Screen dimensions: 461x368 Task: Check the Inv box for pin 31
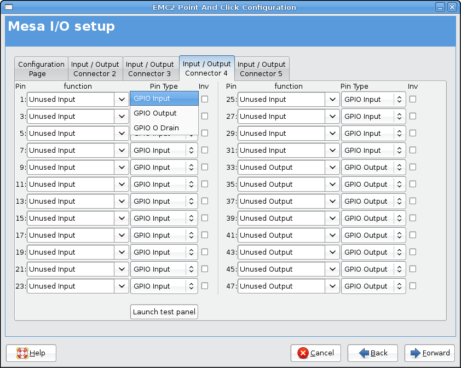(x=413, y=150)
